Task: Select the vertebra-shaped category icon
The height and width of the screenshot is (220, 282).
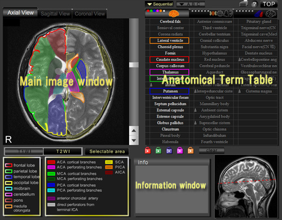Action: click(x=213, y=14)
